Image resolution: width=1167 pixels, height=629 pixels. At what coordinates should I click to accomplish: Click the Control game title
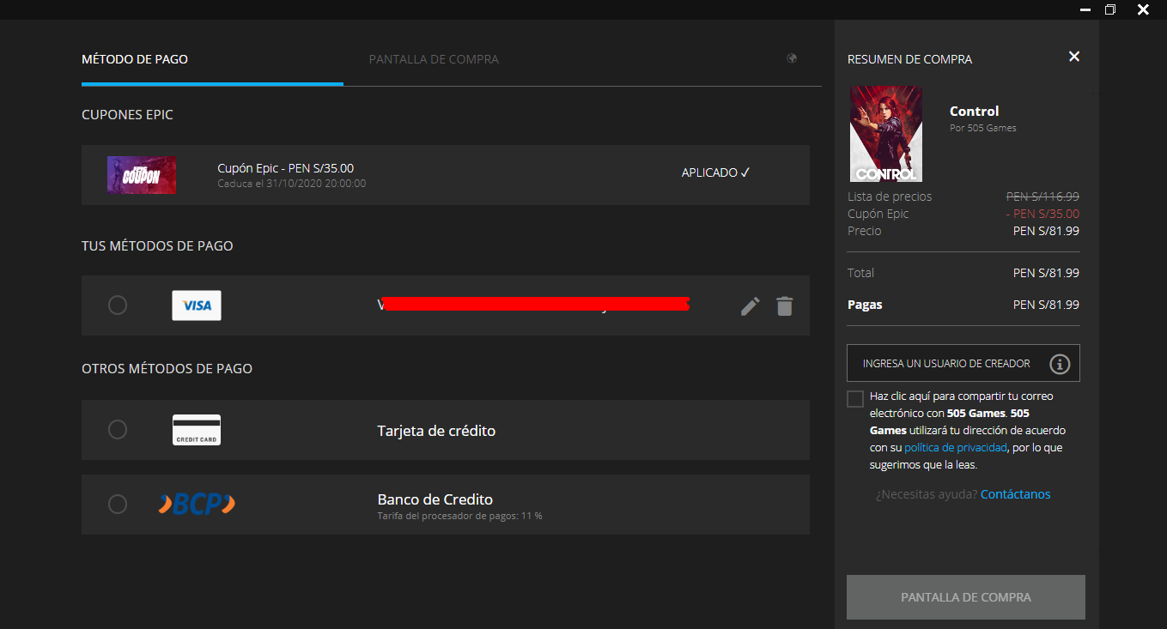[974, 111]
